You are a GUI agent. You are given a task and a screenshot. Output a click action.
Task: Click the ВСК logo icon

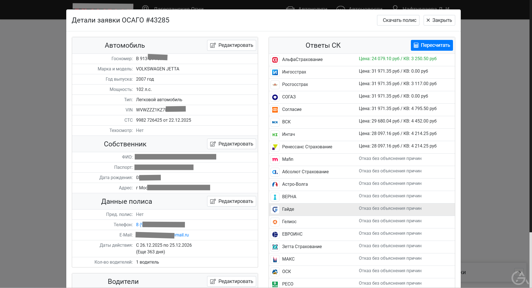click(275, 122)
